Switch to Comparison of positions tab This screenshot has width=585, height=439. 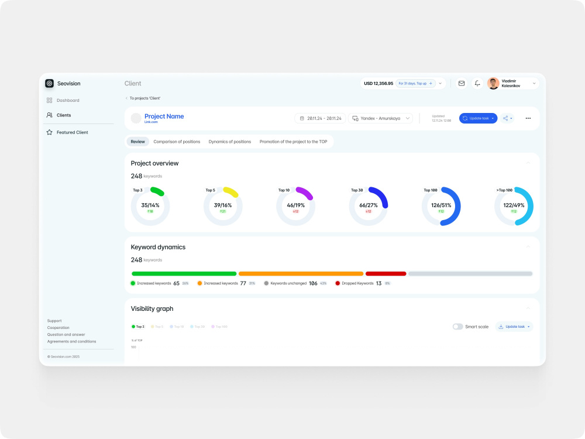[177, 142]
